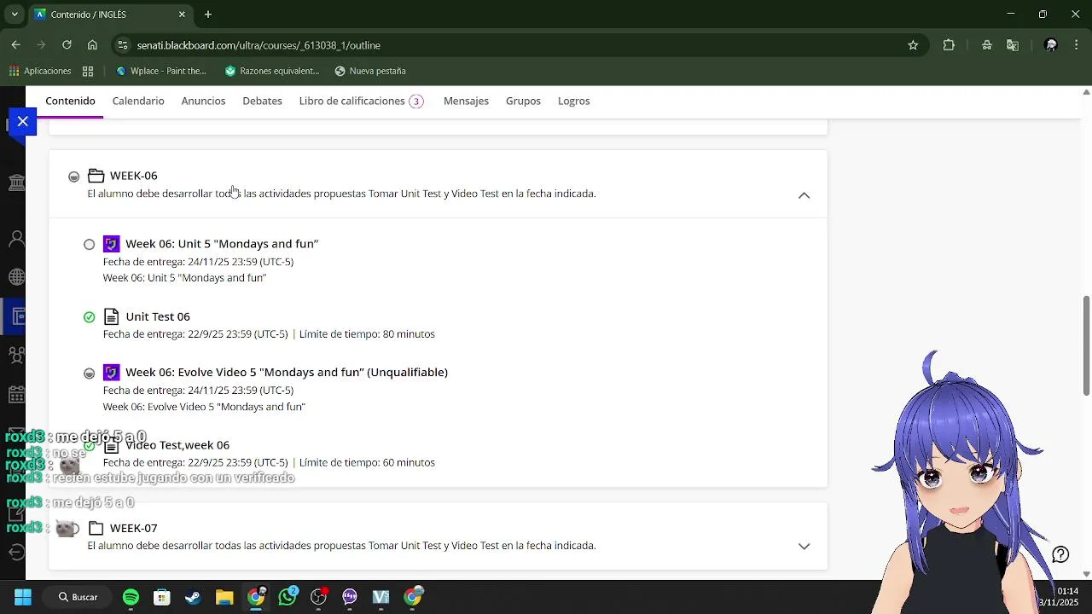Viewport: 1092px width, 614px height.
Task: Open the Libro de calificaciones tab
Action: (361, 101)
